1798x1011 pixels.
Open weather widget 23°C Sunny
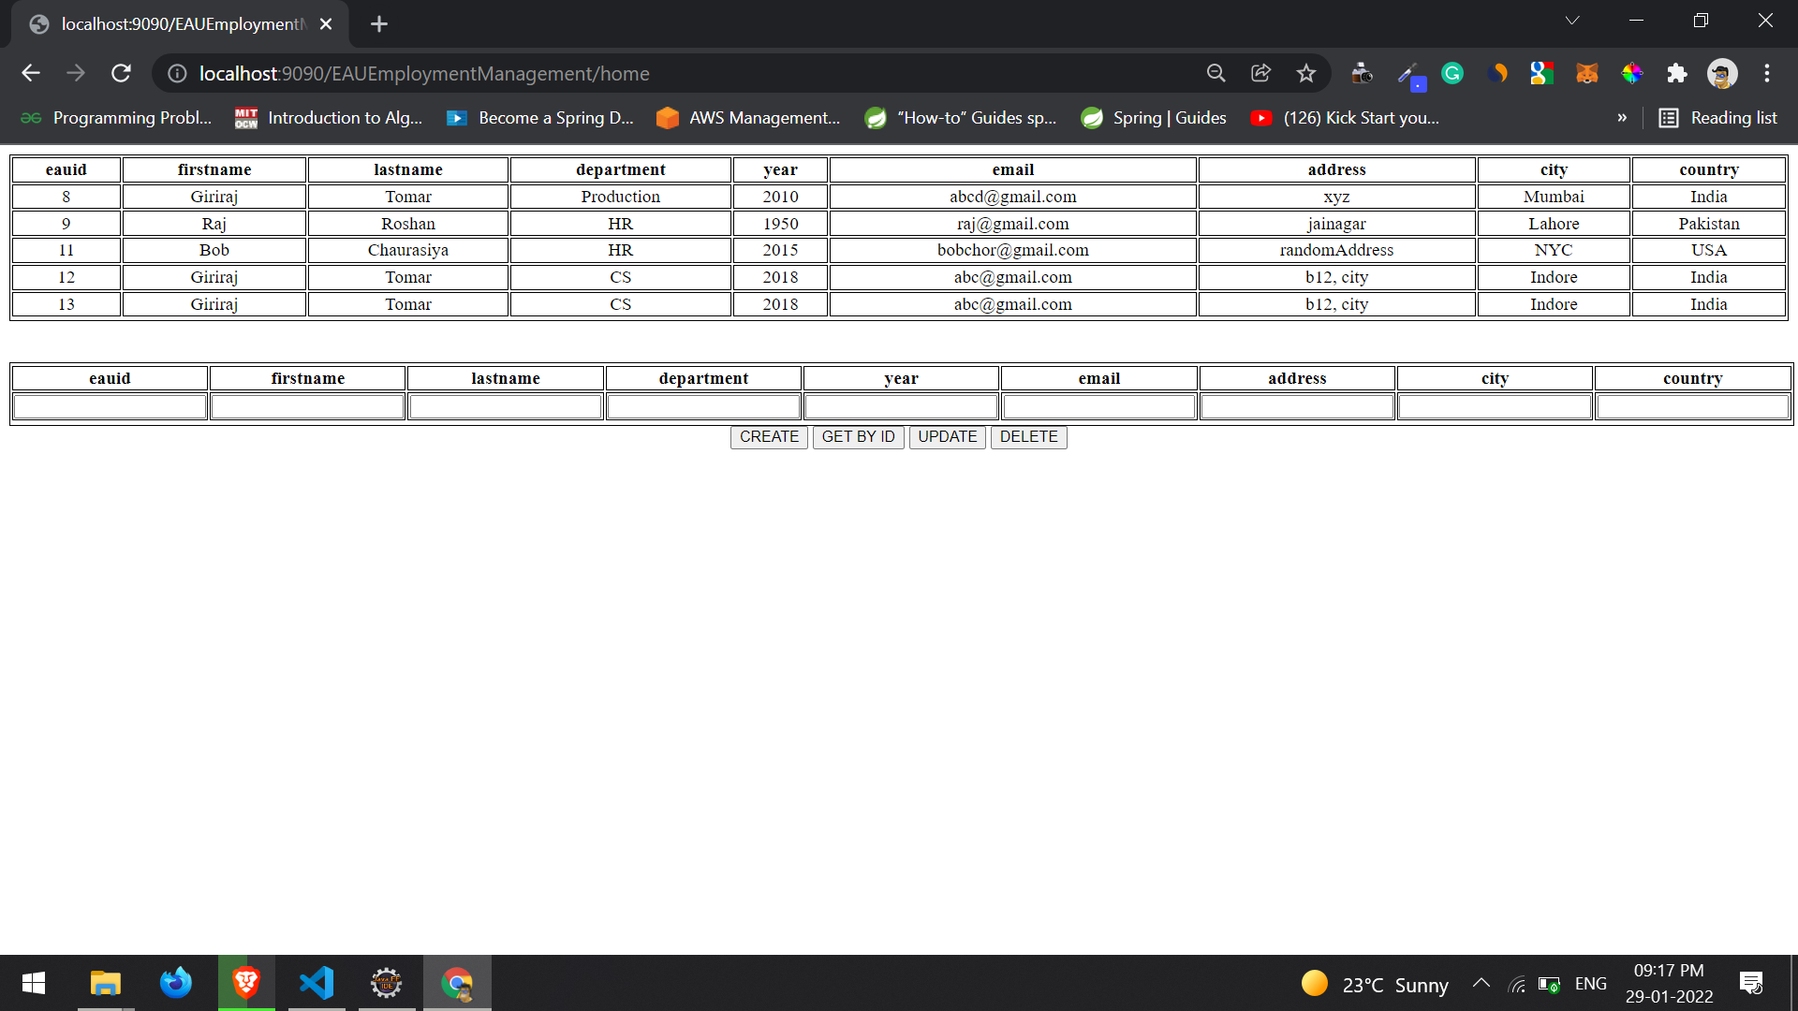pyautogui.click(x=1375, y=984)
